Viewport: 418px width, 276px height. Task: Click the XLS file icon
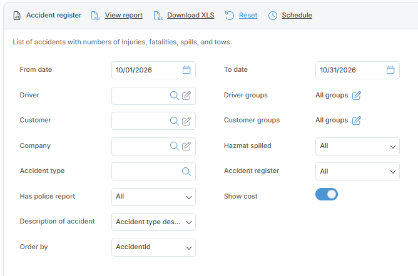158,16
